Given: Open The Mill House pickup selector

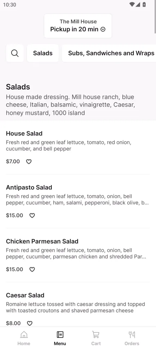Looking at the screenshot, I should [78, 26].
